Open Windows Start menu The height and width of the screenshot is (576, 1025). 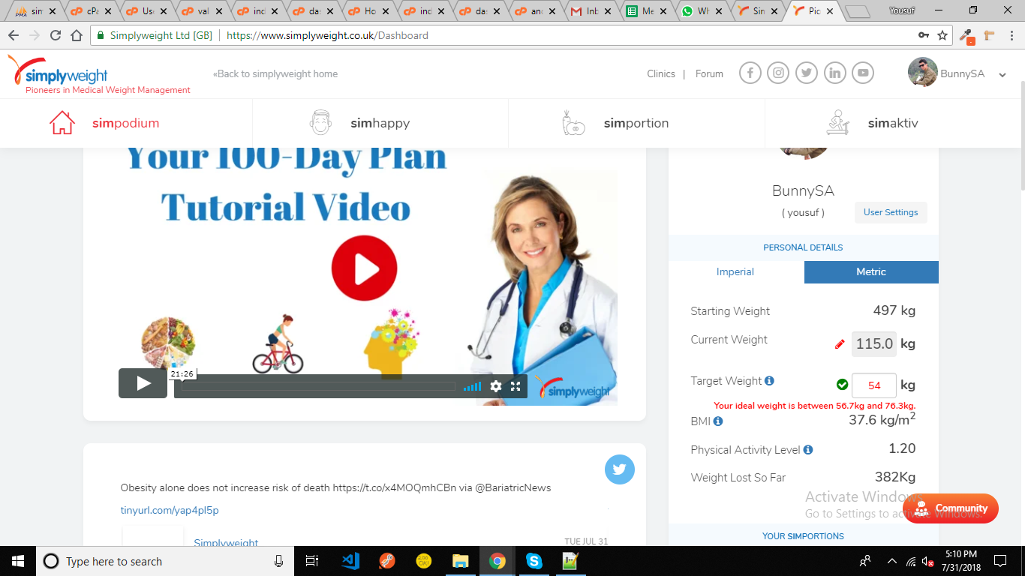[x=17, y=561]
